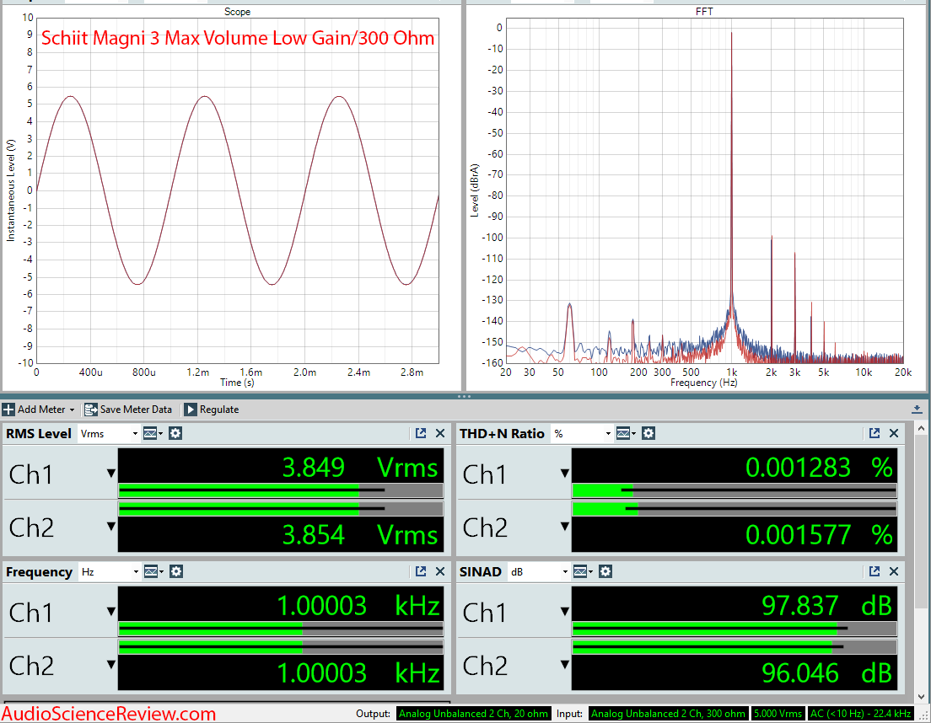Pop out the SINAD meter
931x723 pixels.
(x=874, y=572)
